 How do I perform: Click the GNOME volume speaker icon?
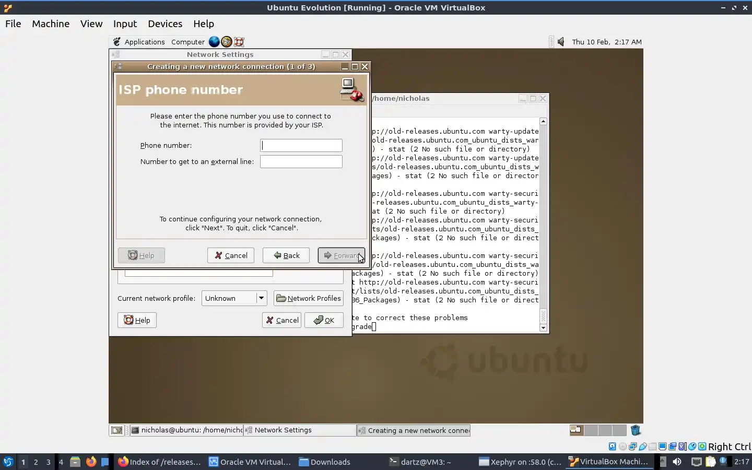point(561,42)
